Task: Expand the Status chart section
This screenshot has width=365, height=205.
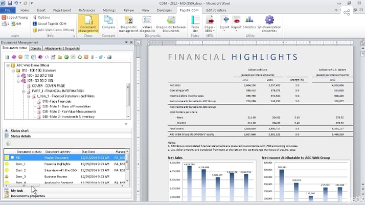Action: click(67, 130)
